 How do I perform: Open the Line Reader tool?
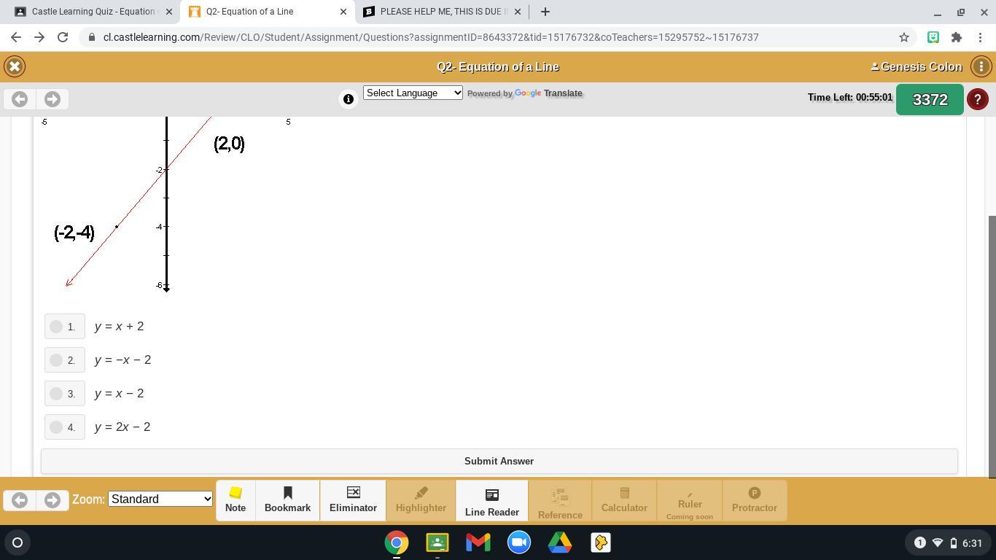coord(491,500)
